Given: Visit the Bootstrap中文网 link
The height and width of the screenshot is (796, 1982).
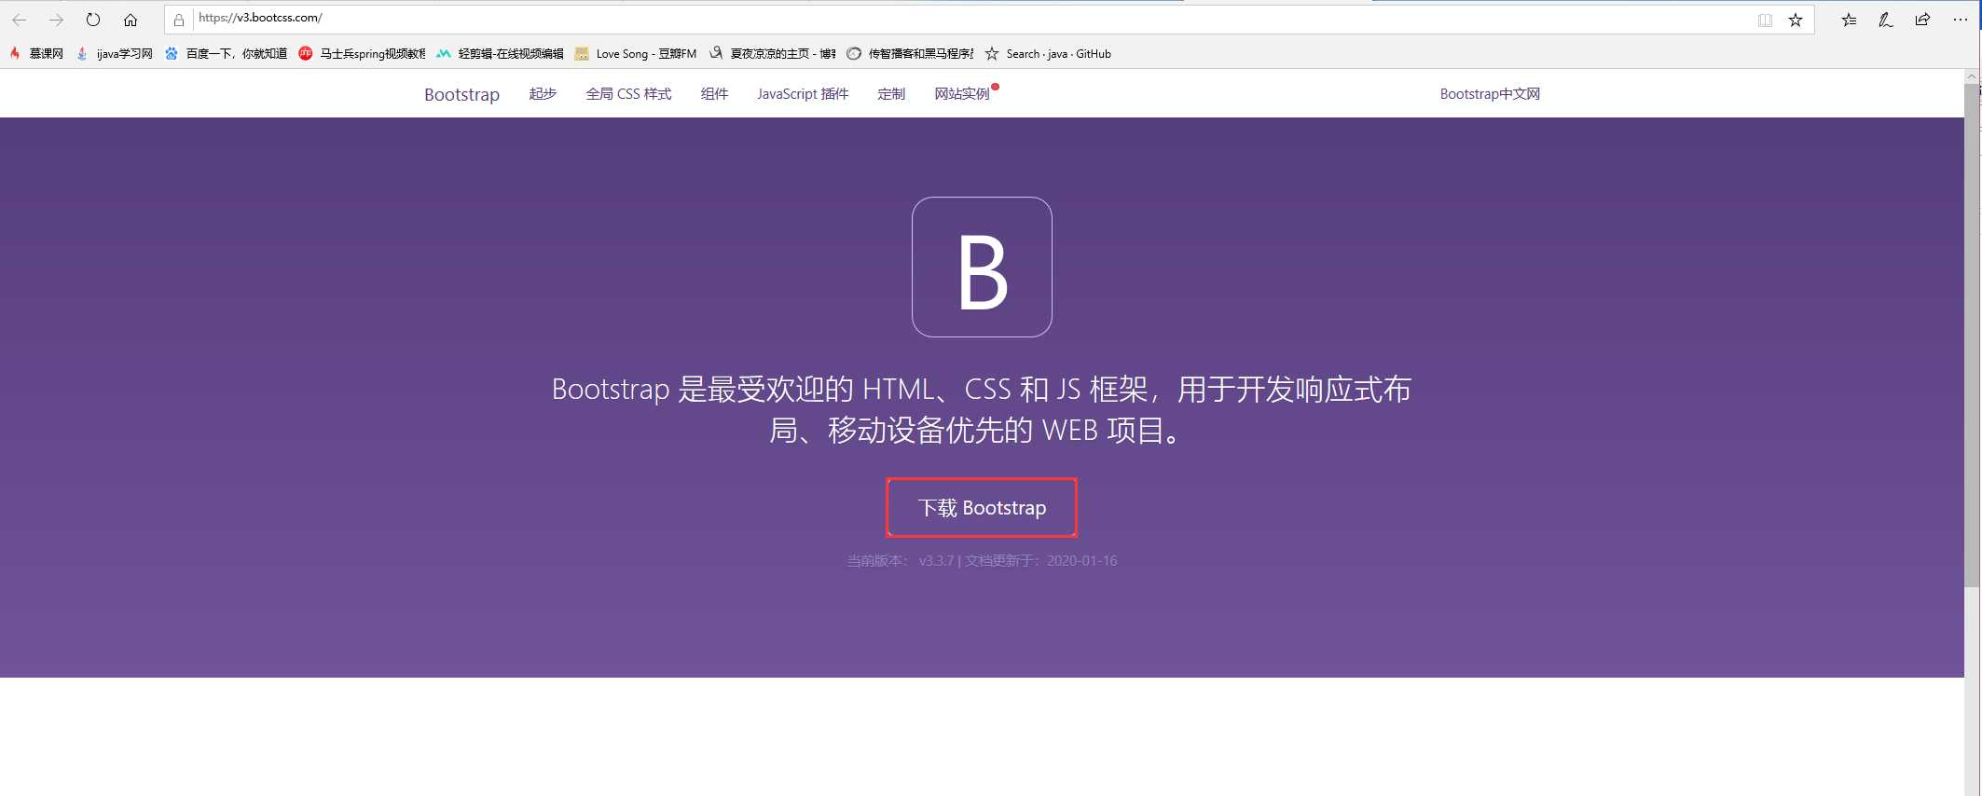Looking at the screenshot, I should (x=1490, y=94).
